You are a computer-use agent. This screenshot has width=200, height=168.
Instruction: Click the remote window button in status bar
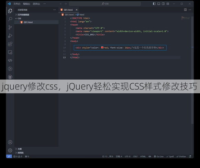pos(9,156)
